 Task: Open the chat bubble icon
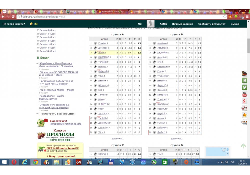244,122
